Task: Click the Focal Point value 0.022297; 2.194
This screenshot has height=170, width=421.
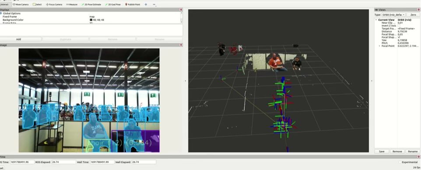Action: point(408,46)
